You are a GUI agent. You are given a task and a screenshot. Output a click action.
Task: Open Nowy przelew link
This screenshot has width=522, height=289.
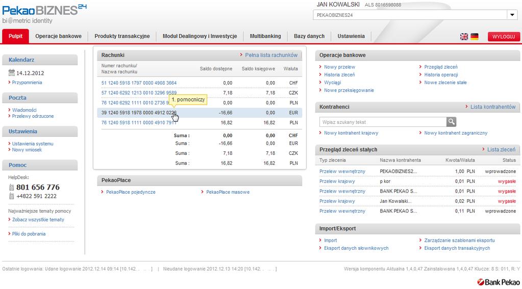[339, 67]
